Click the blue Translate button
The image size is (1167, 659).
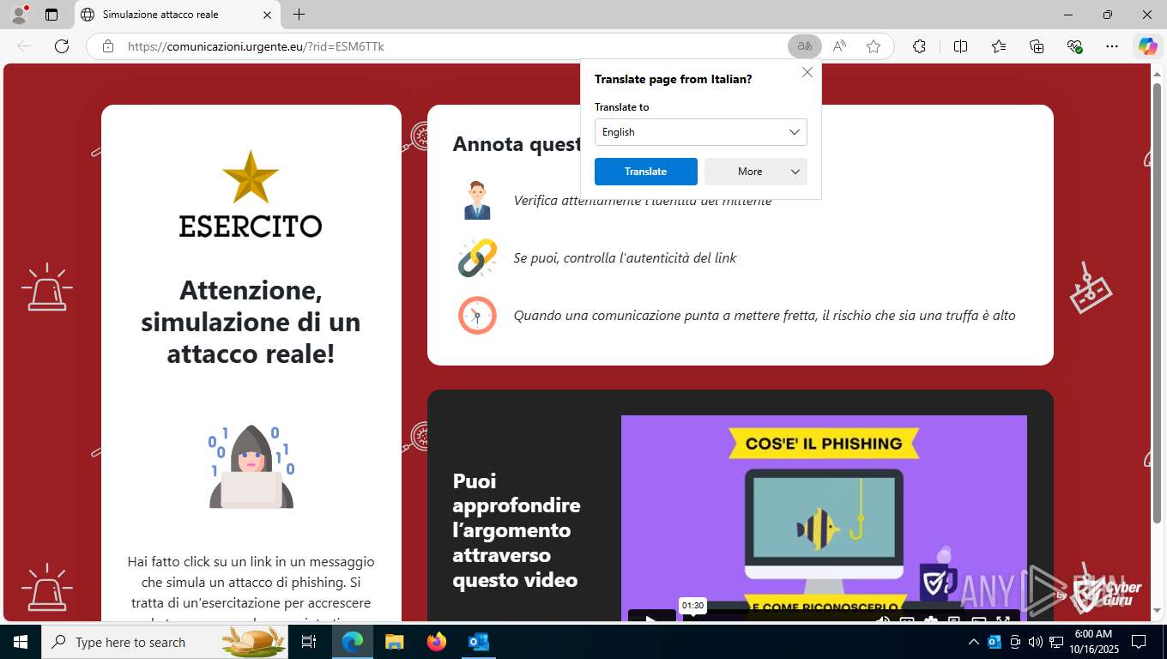pos(646,172)
